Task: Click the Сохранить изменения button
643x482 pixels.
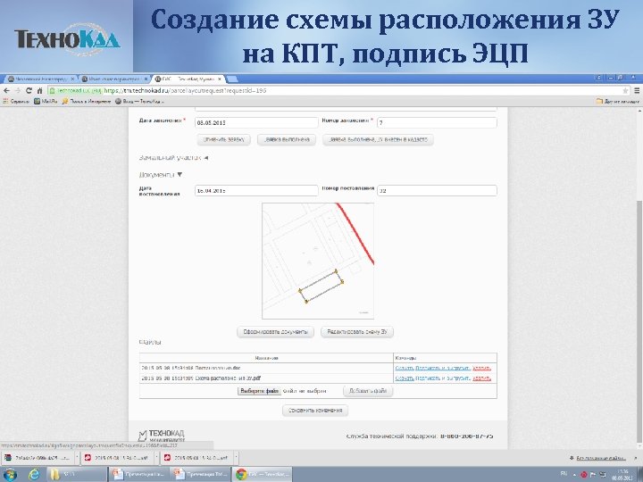Action: coord(315,411)
